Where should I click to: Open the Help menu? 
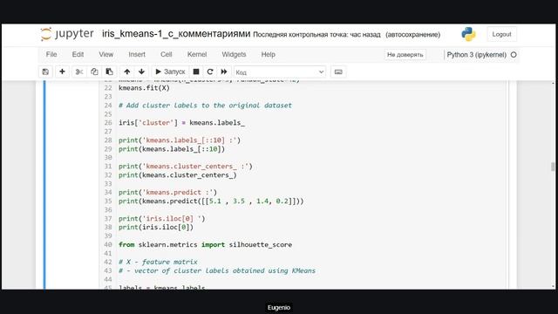[269, 54]
